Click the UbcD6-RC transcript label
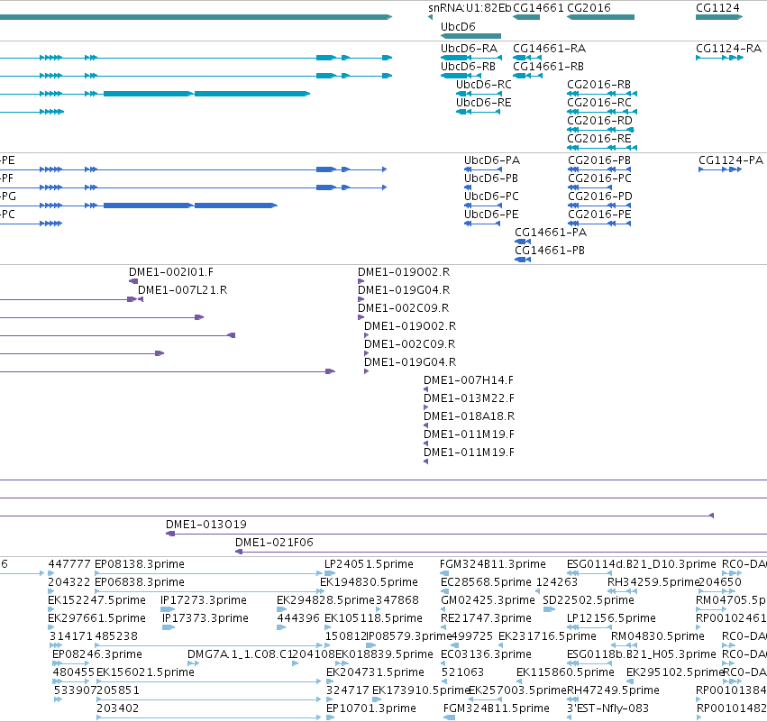 [484, 85]
